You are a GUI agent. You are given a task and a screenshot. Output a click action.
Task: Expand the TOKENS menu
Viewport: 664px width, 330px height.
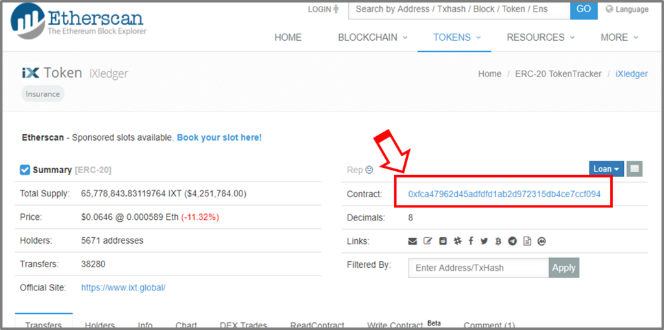pos(457,37)
